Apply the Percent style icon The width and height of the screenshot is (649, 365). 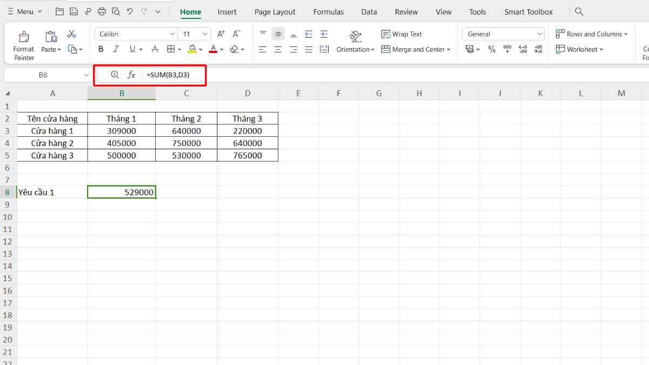[492, 49]
